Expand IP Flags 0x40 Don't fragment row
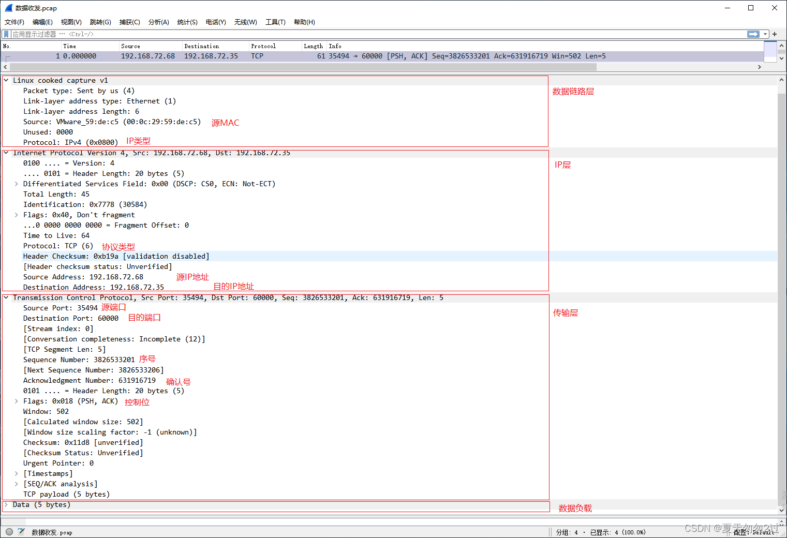 coord(17,215)
